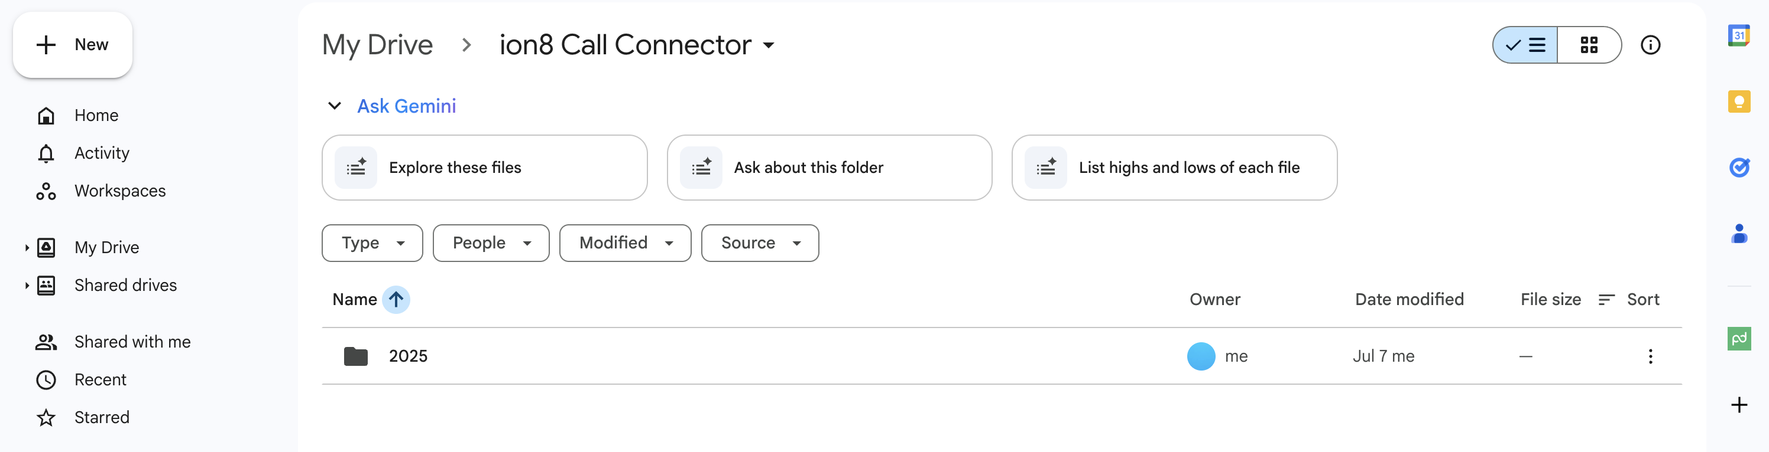Click the Get add-ons plus icon

[1738, 405]
